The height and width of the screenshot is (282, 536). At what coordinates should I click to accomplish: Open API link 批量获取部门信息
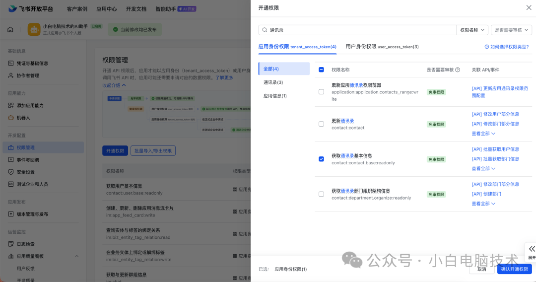tap(495, 159)
